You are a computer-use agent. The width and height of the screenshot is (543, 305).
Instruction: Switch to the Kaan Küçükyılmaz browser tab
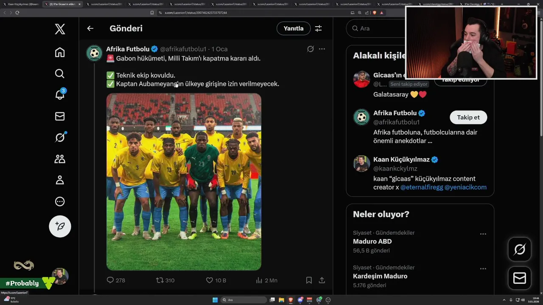pyautogui.click(x=21, y=4)
